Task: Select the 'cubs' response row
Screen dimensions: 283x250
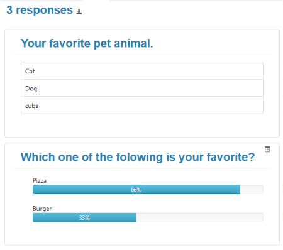Action: coord(142,106)
